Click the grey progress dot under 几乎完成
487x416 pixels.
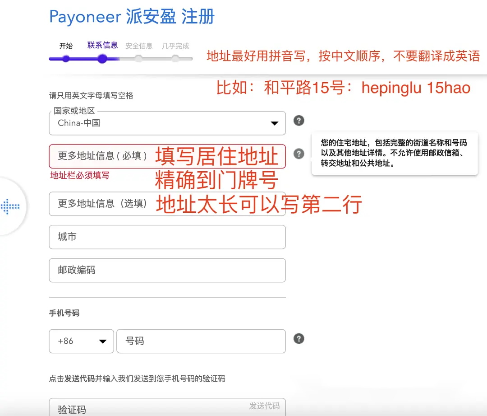[x=175, y=59]
